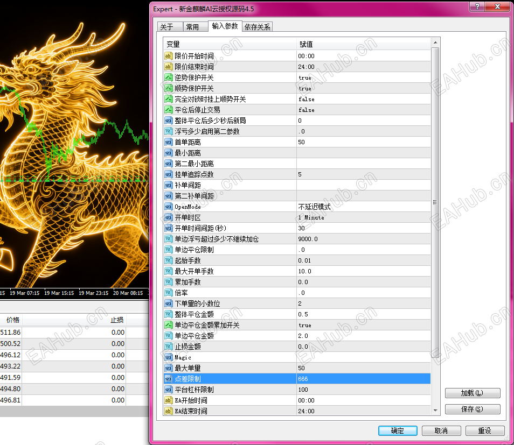Select the 最大单量 row
The width and height of the screenshot is (514, 445).
pos(297,368)
